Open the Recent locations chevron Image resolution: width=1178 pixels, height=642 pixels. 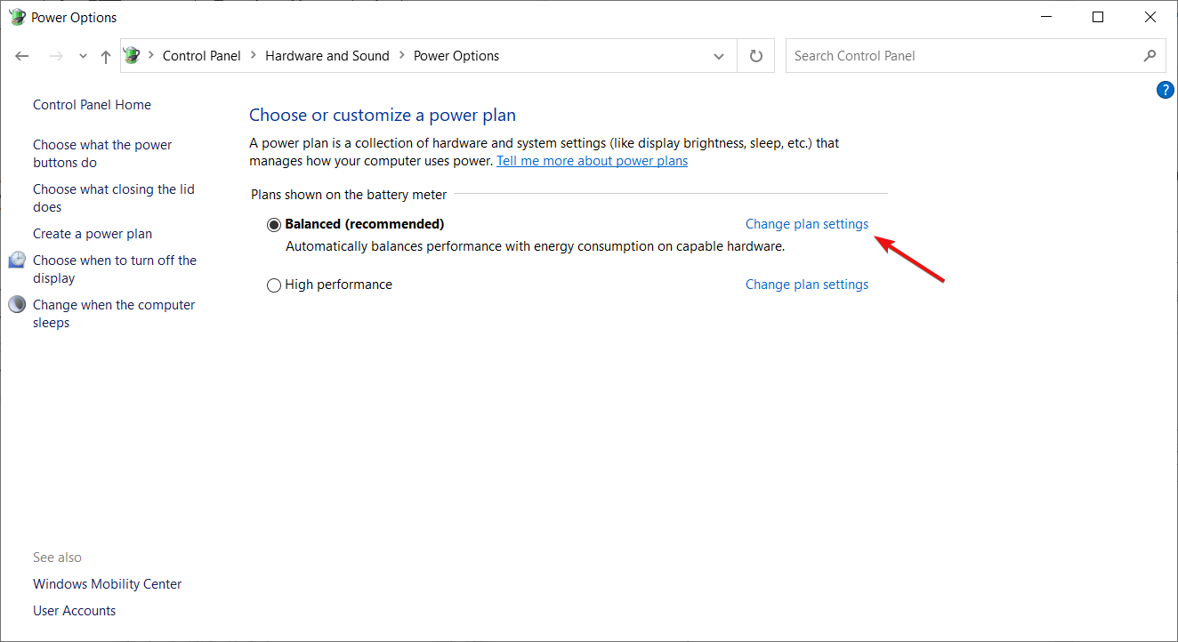pos(83,56)
